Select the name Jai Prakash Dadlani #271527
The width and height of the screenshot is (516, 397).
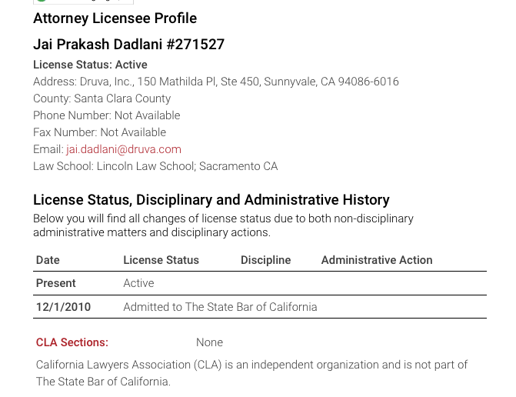pos(128,45)
